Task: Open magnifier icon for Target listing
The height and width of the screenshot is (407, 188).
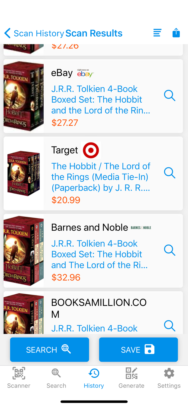Action: (170, 173)
